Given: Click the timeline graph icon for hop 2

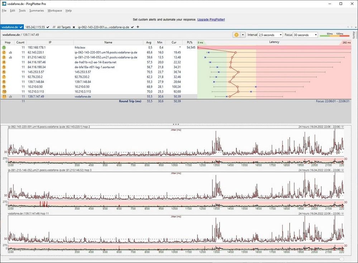Looking at the screenshot, I should coord(10,52).
